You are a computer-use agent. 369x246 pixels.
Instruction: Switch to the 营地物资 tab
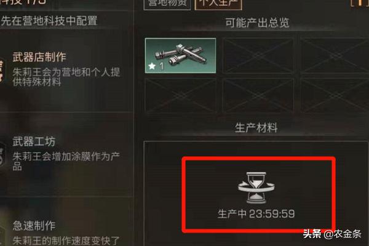(x=167, y=3)
